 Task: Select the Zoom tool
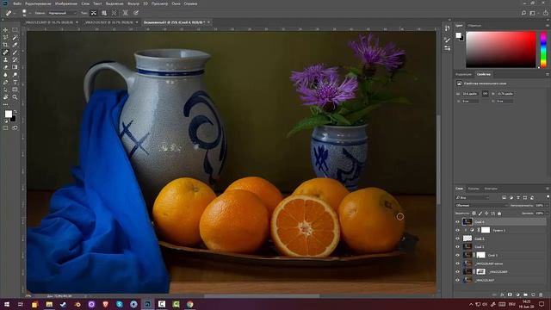click(15, 97)
